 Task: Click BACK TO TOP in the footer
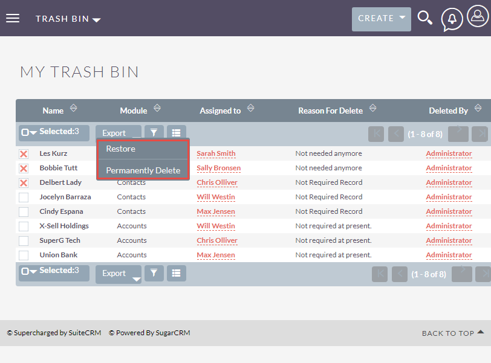pyautogui.click(x=448, y=333)
